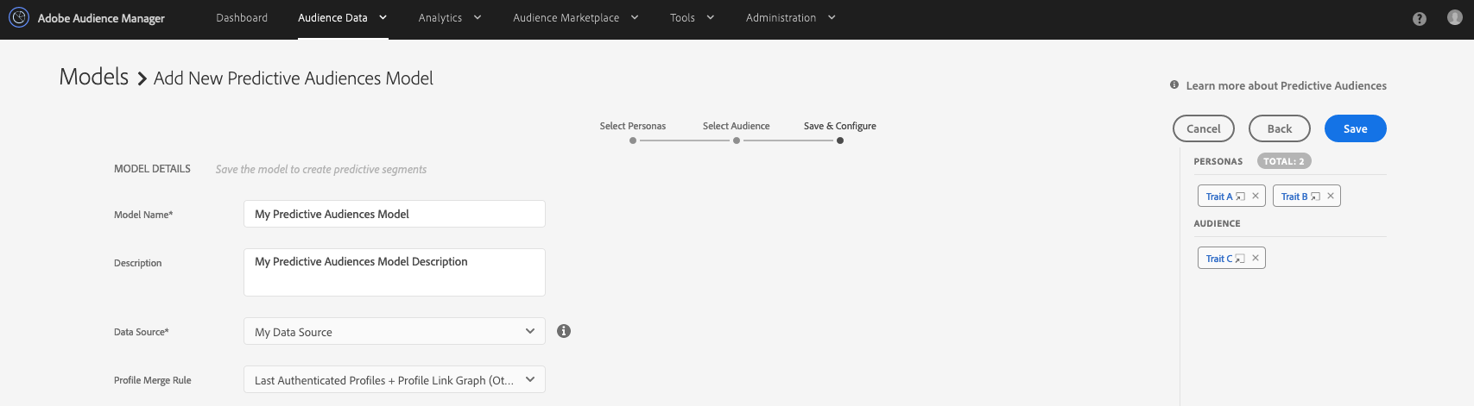Navigate to Models breadcrumb link
The image size is (1474, 406).
coord(93,77)
